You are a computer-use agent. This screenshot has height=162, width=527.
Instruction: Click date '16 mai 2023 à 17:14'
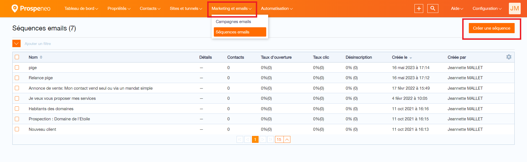[x=411, y=68]
